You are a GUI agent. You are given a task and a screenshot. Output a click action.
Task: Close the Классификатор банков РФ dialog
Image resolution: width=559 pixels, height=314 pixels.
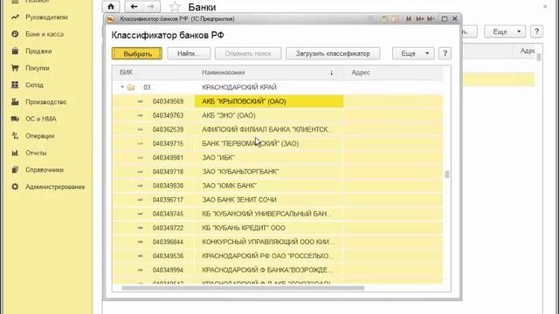coord(455,19)
